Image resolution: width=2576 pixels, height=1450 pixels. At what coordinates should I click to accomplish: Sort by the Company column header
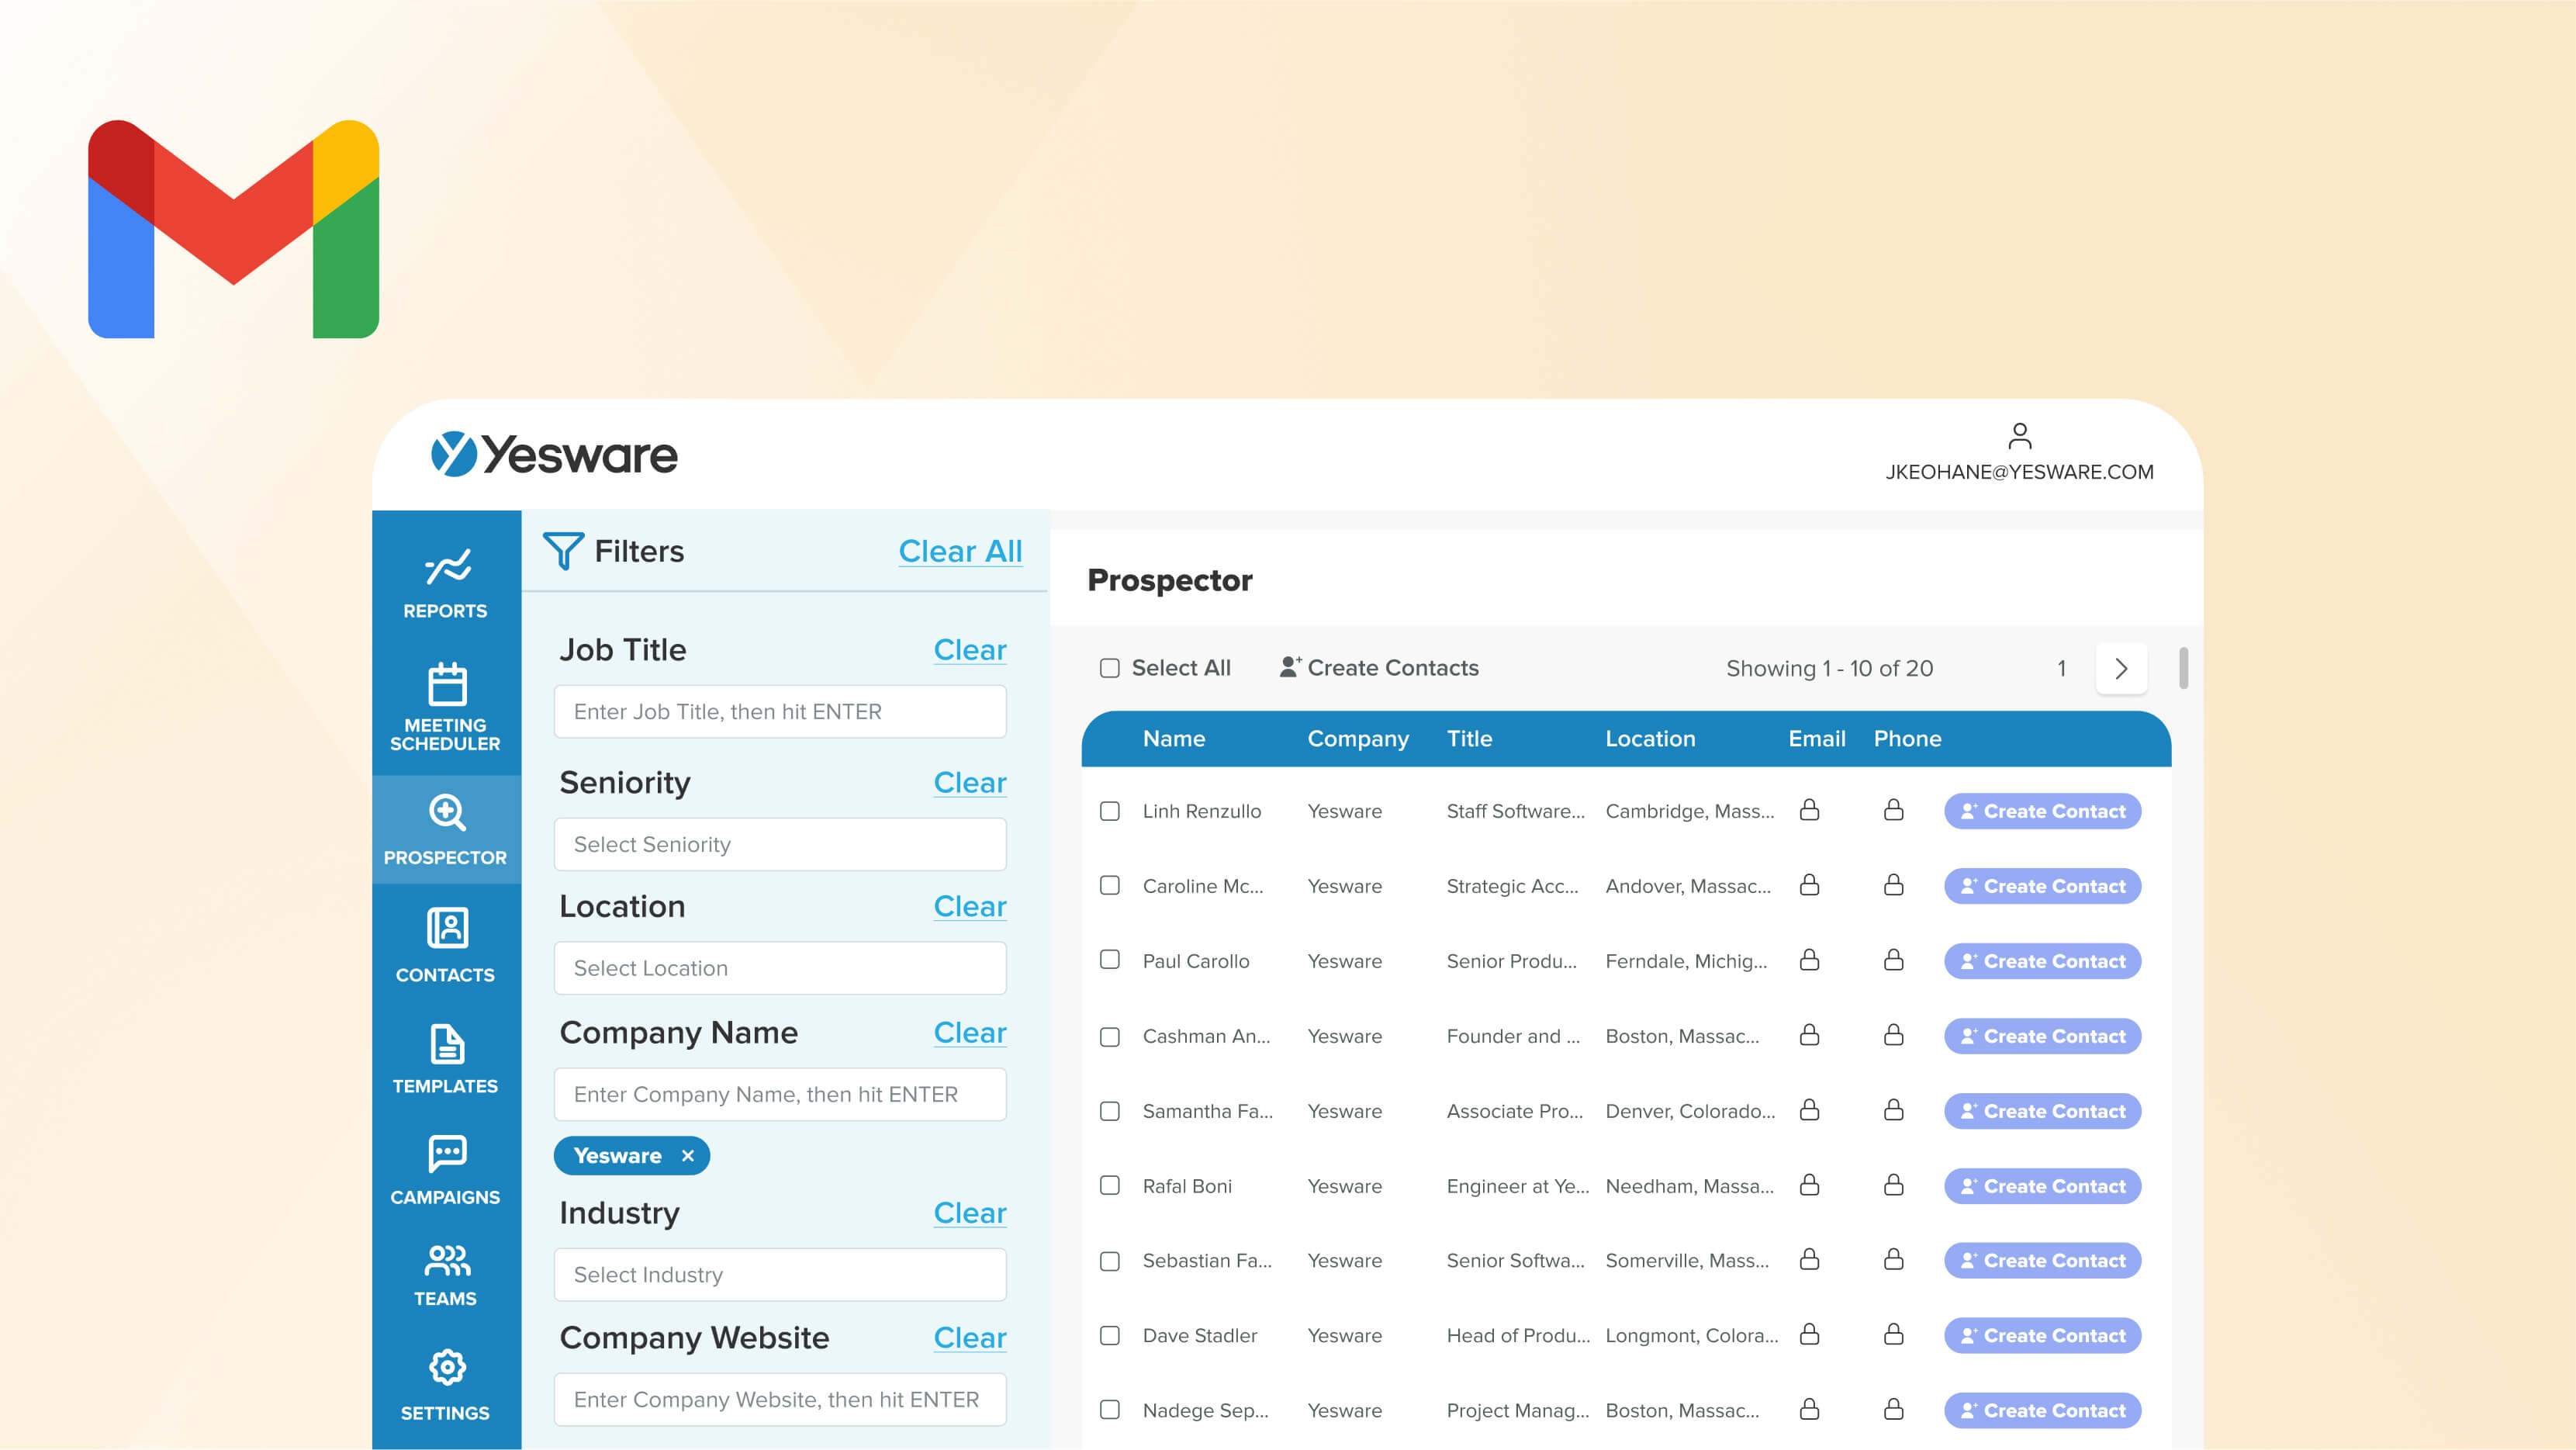click(x=1358, y=739)
